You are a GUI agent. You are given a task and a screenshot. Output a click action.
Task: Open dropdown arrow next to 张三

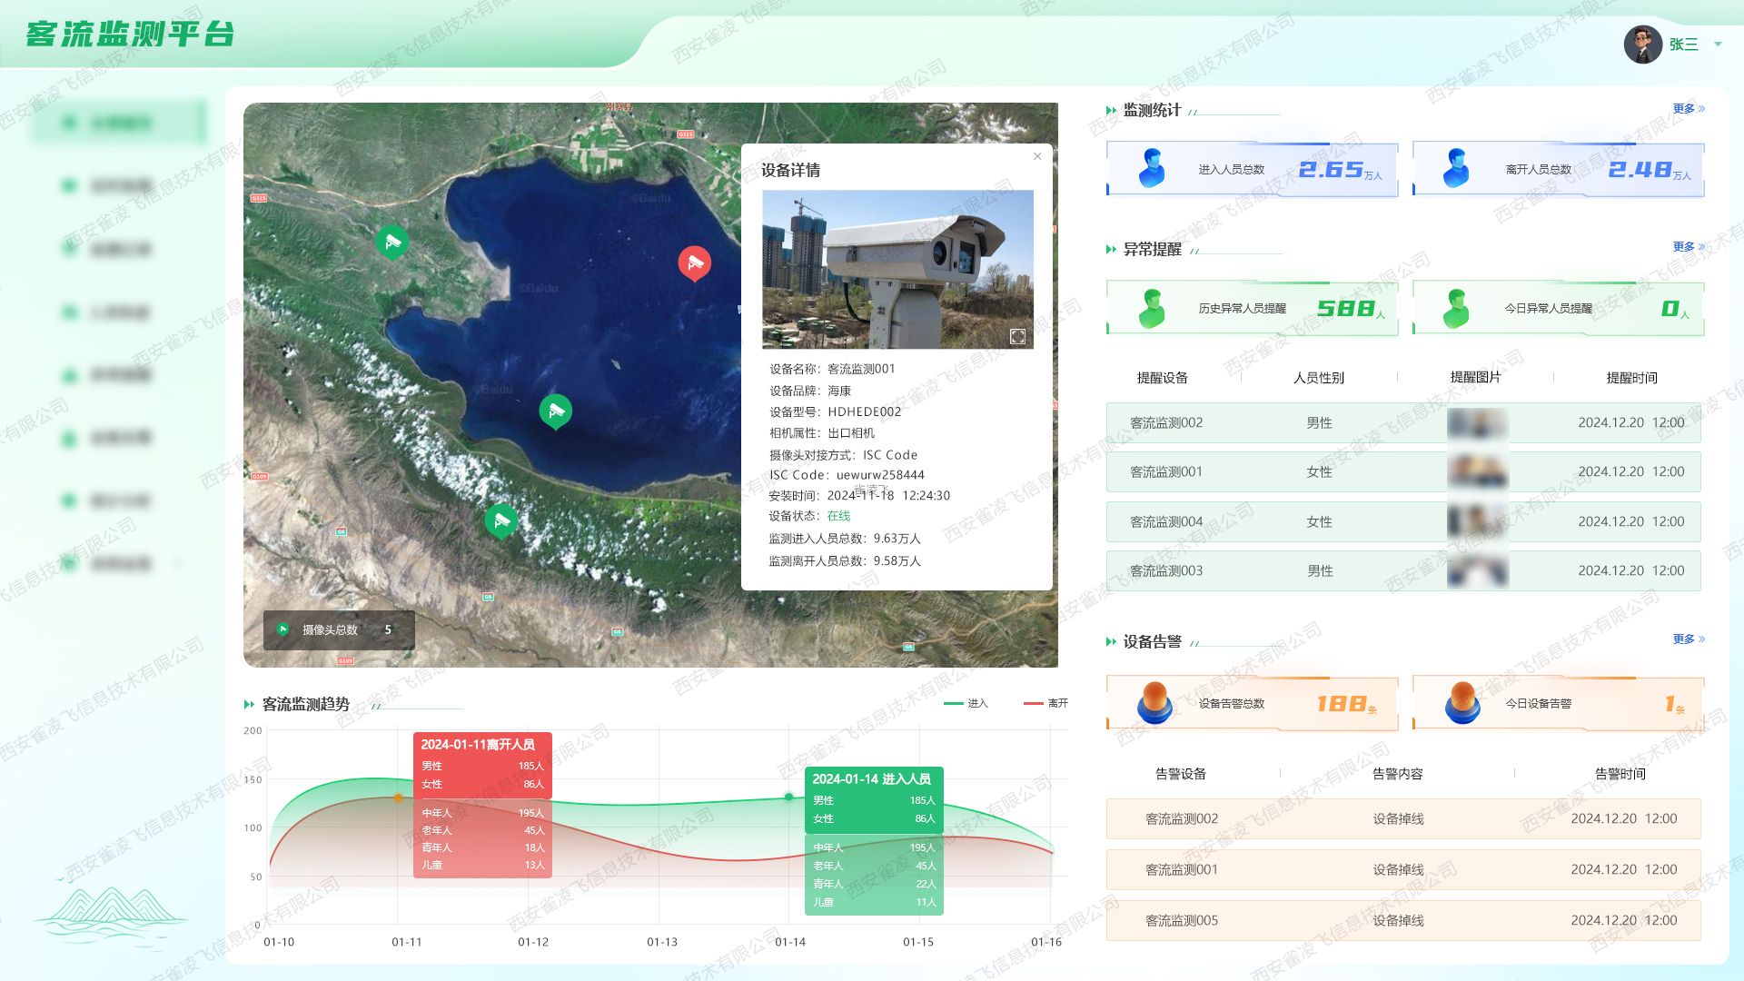tap(1718, 44)
